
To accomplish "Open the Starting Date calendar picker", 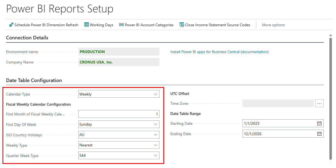I will point(319,123).
